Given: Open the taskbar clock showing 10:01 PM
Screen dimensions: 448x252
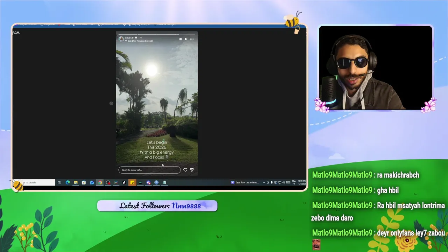Looking at the screenshot, I should 302,182.
